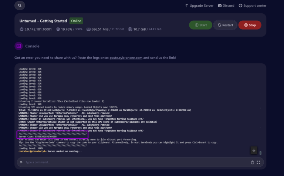Click the network address icon
The height and width of the screenshot is (176, 284).
(x=21, y=29)
